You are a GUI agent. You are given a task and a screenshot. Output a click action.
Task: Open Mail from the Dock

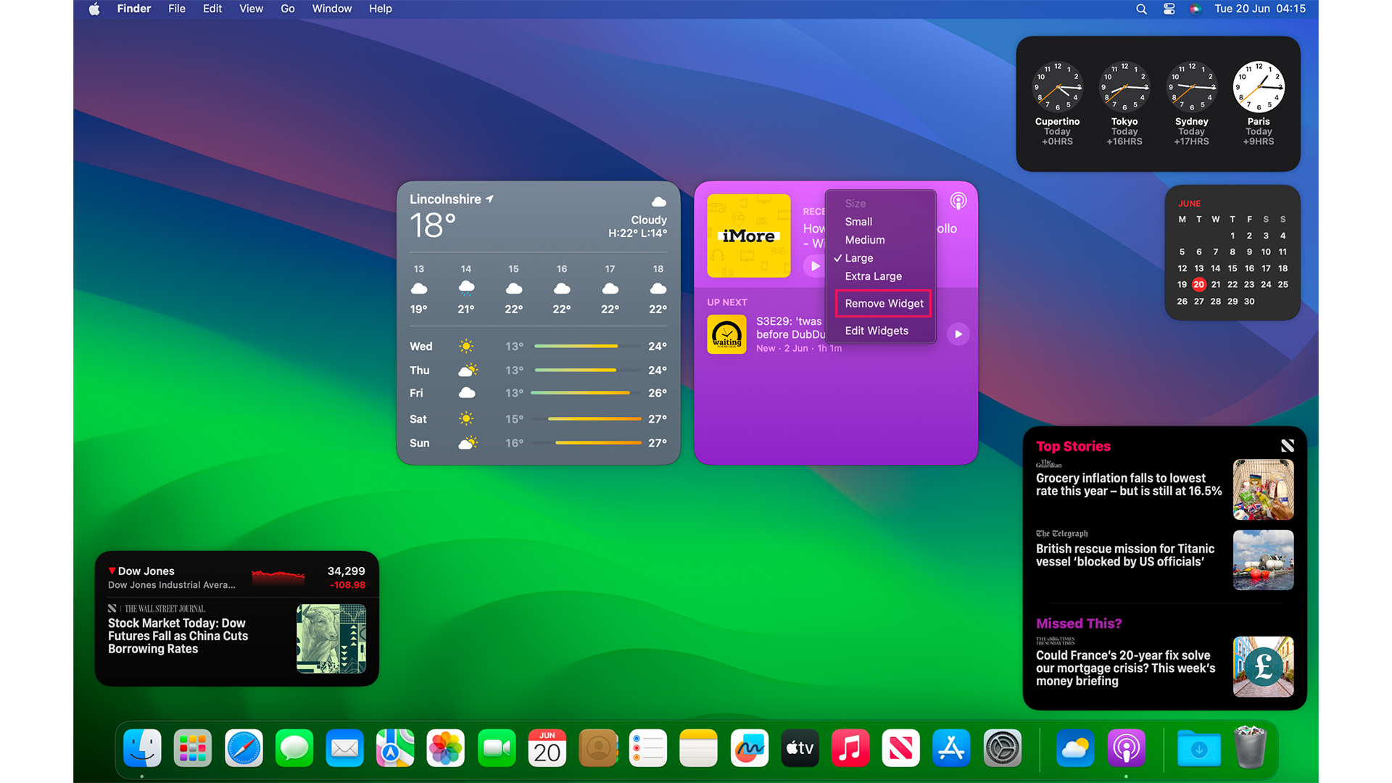[x=344, y=748]
